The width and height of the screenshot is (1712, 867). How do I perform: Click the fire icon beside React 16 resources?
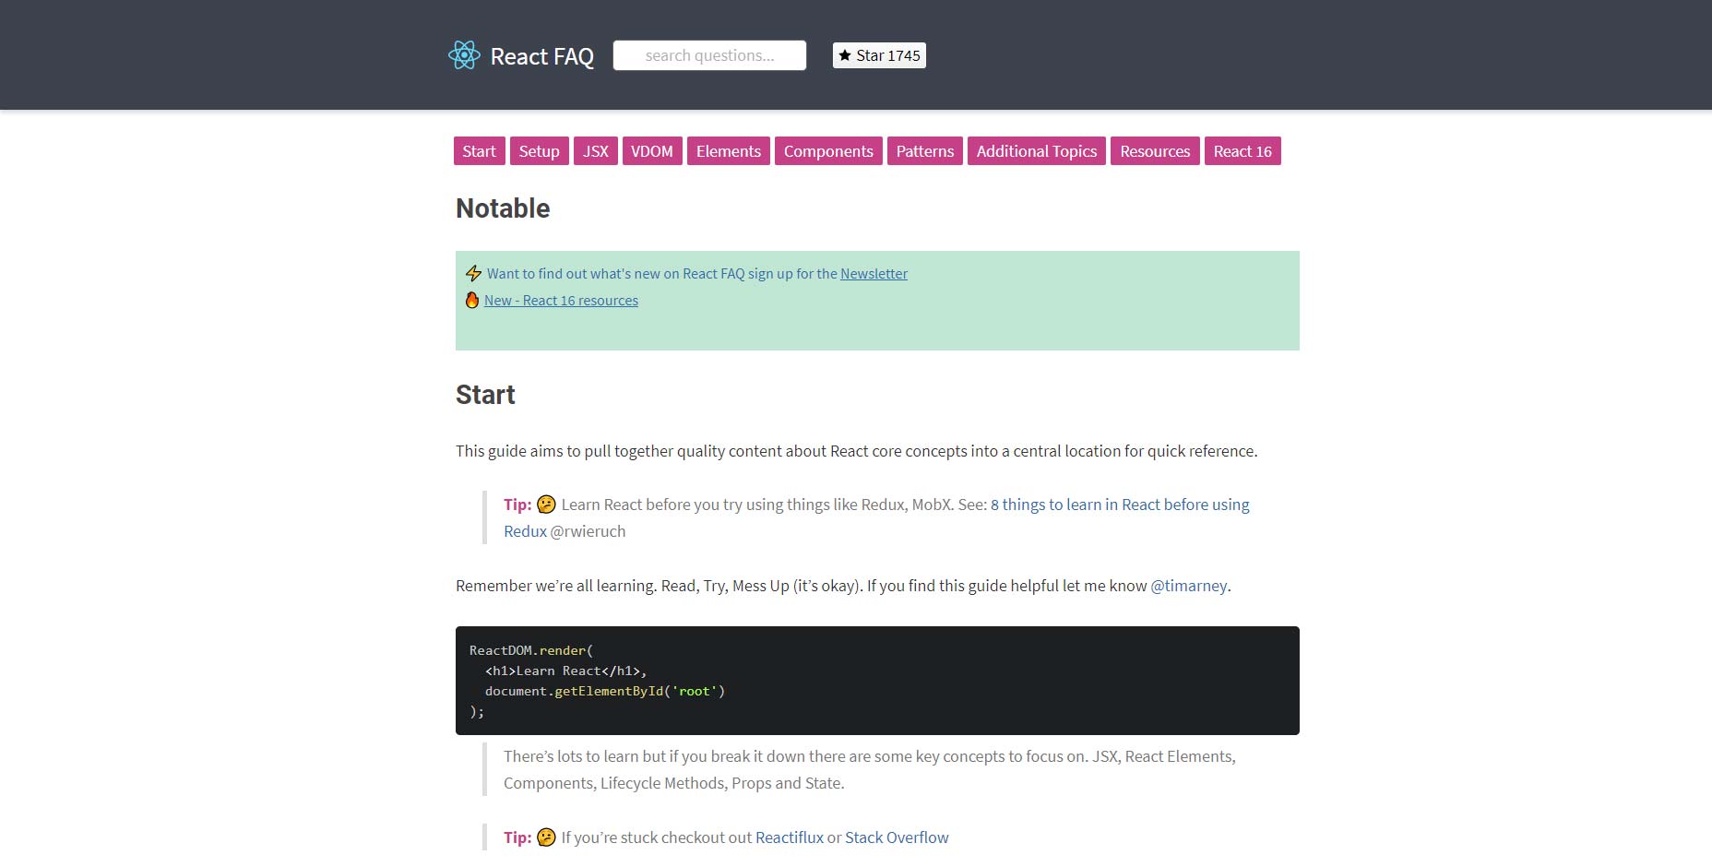[472, 300]
